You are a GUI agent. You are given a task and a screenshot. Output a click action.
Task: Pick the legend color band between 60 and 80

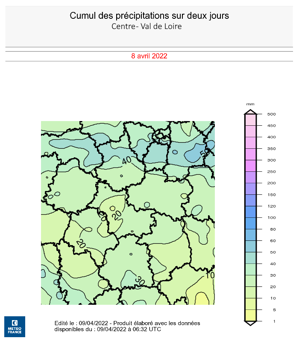click(x=250, y=235)
